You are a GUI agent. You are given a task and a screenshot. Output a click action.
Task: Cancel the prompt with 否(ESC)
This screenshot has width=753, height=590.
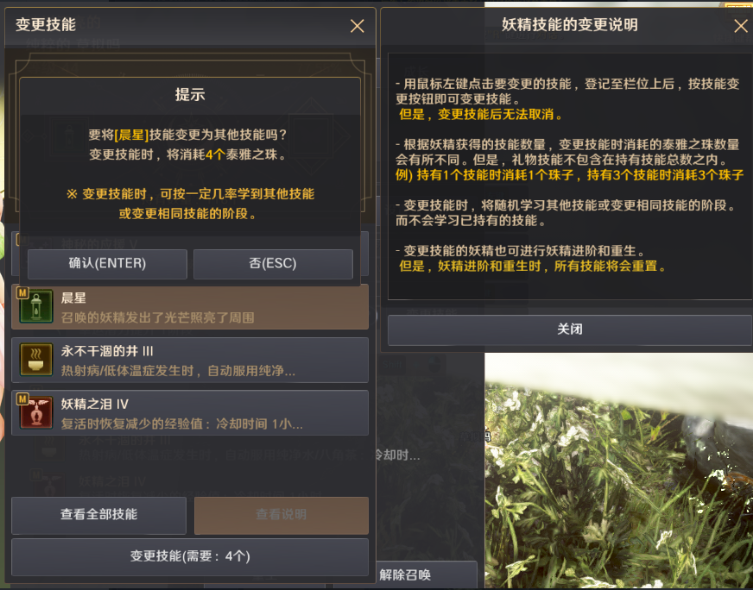(273, 264)
